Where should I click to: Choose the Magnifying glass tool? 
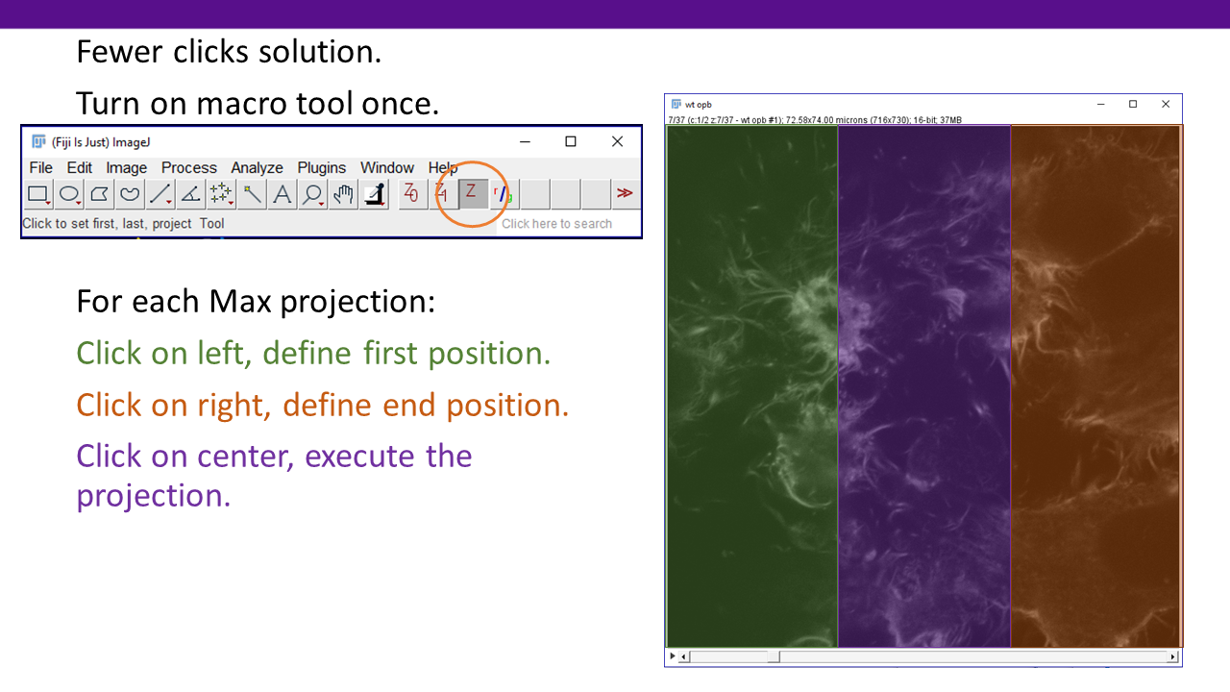[x=312, y=195]
